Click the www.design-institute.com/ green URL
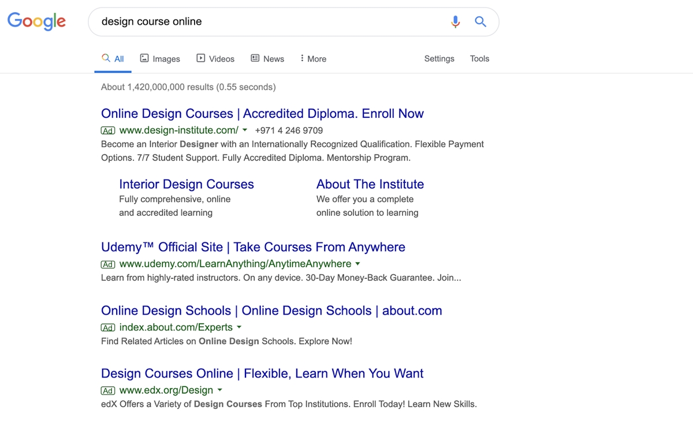693x422 pixels. tap(179, 130)
